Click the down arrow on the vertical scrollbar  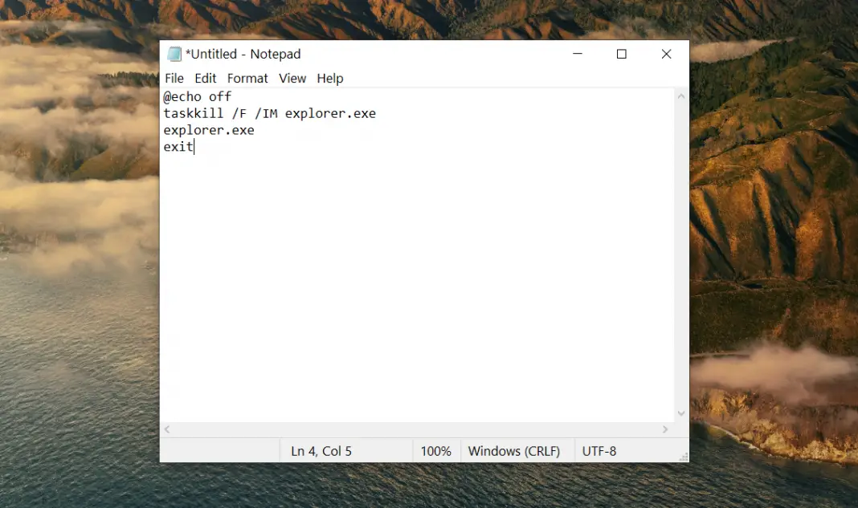pos(681,413)
